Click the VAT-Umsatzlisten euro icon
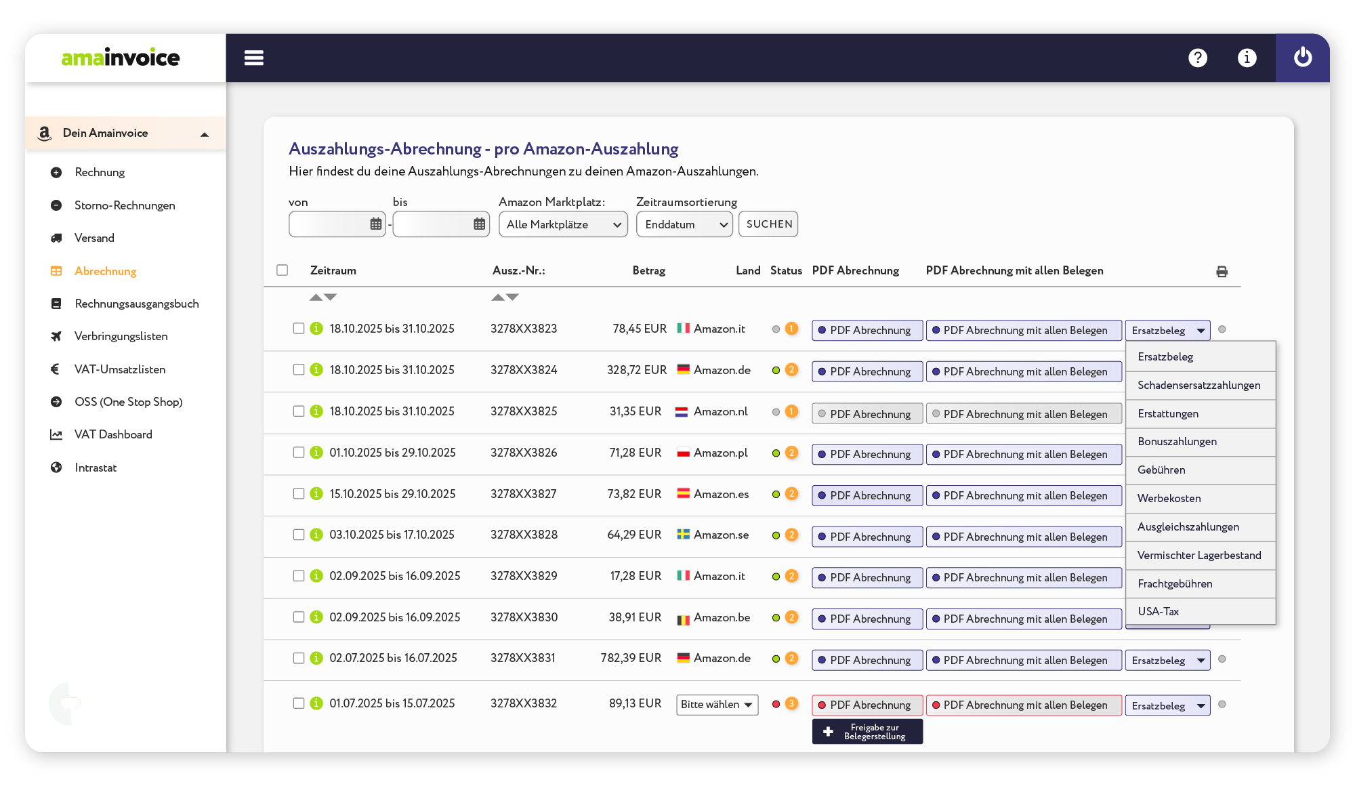The image size is (1355, 786). 56,369
